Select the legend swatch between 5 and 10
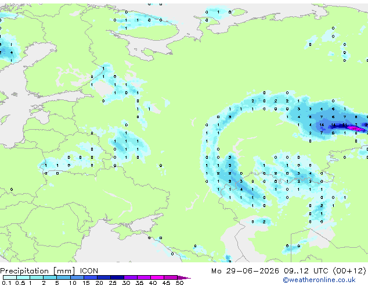Viewport: 368px width, 285px height. tap(63, 277)
